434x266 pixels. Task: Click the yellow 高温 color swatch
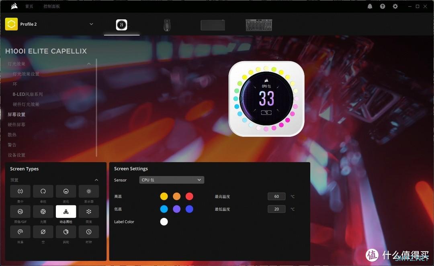[x=164, y=197]
